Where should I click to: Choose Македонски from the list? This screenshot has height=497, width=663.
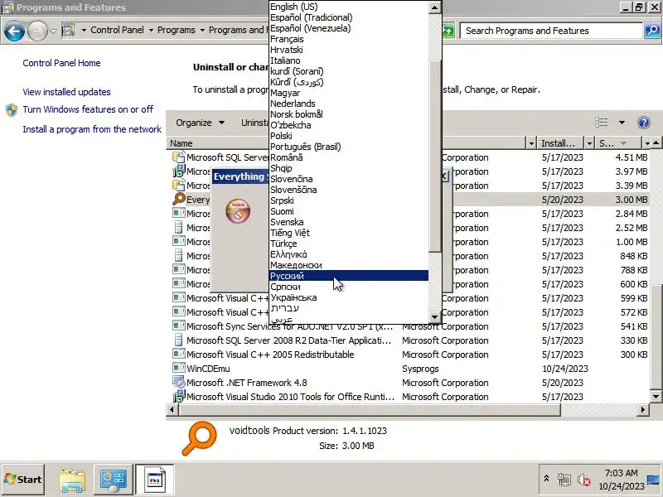coord(349,265)
